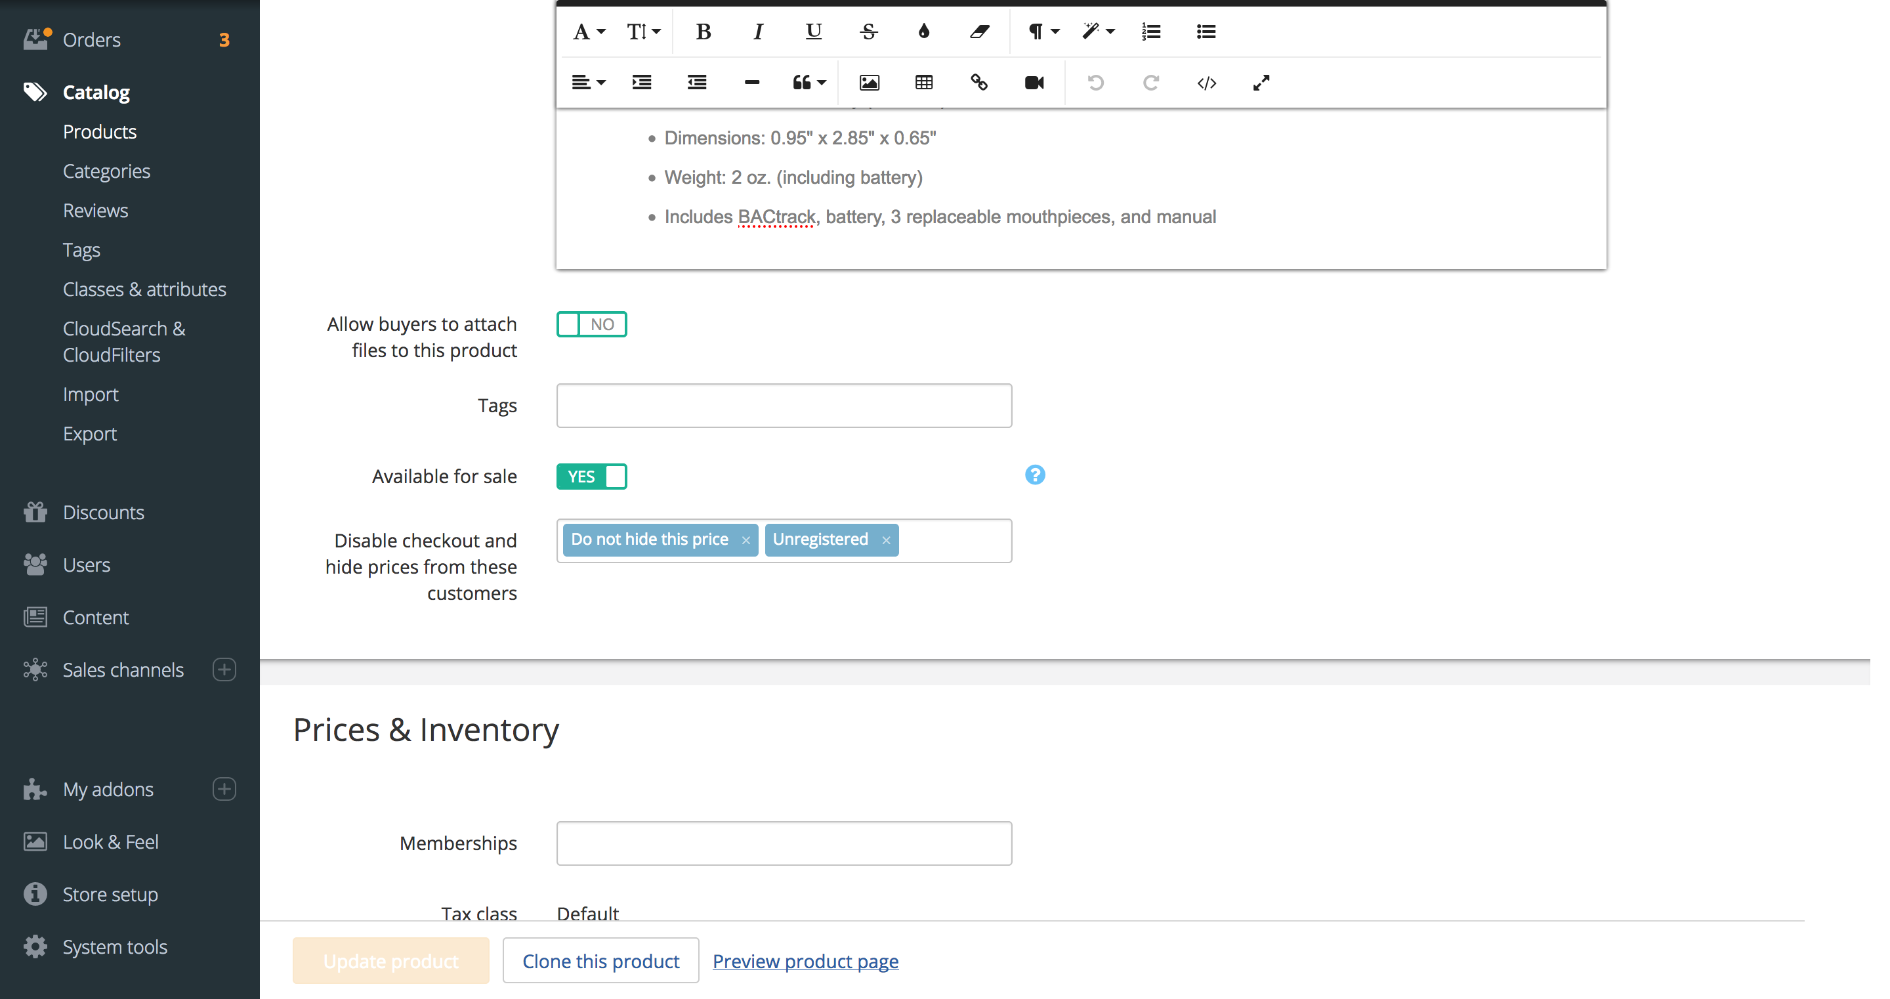Click the Clone this product button
The height and width of the screenshot is (999, 1890).
(600, 960)
